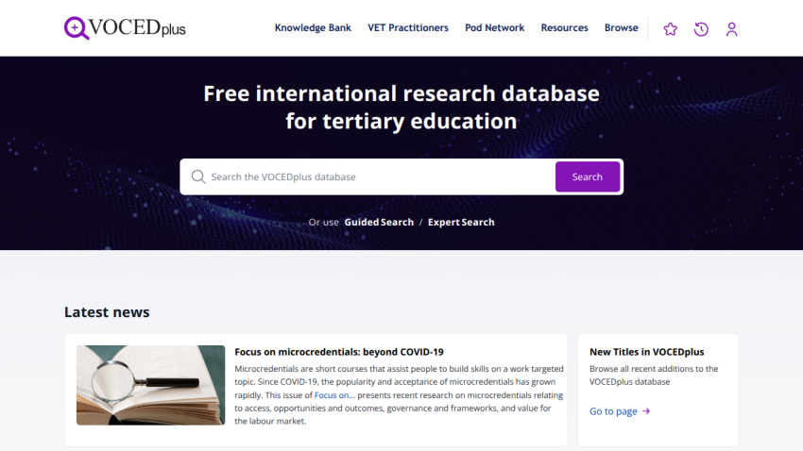803x451 pixels.
Task: Click the purple Search button
Action: click(x=588, y=176)
